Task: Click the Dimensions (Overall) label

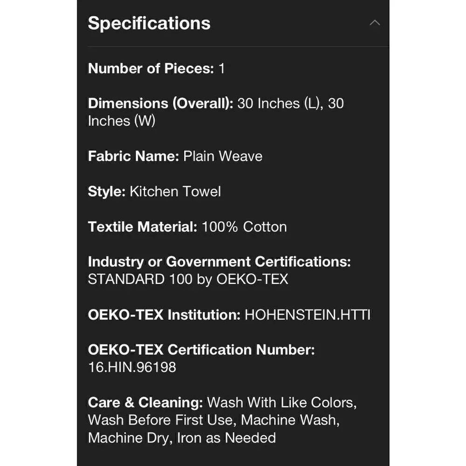Action: click(161, 103)
